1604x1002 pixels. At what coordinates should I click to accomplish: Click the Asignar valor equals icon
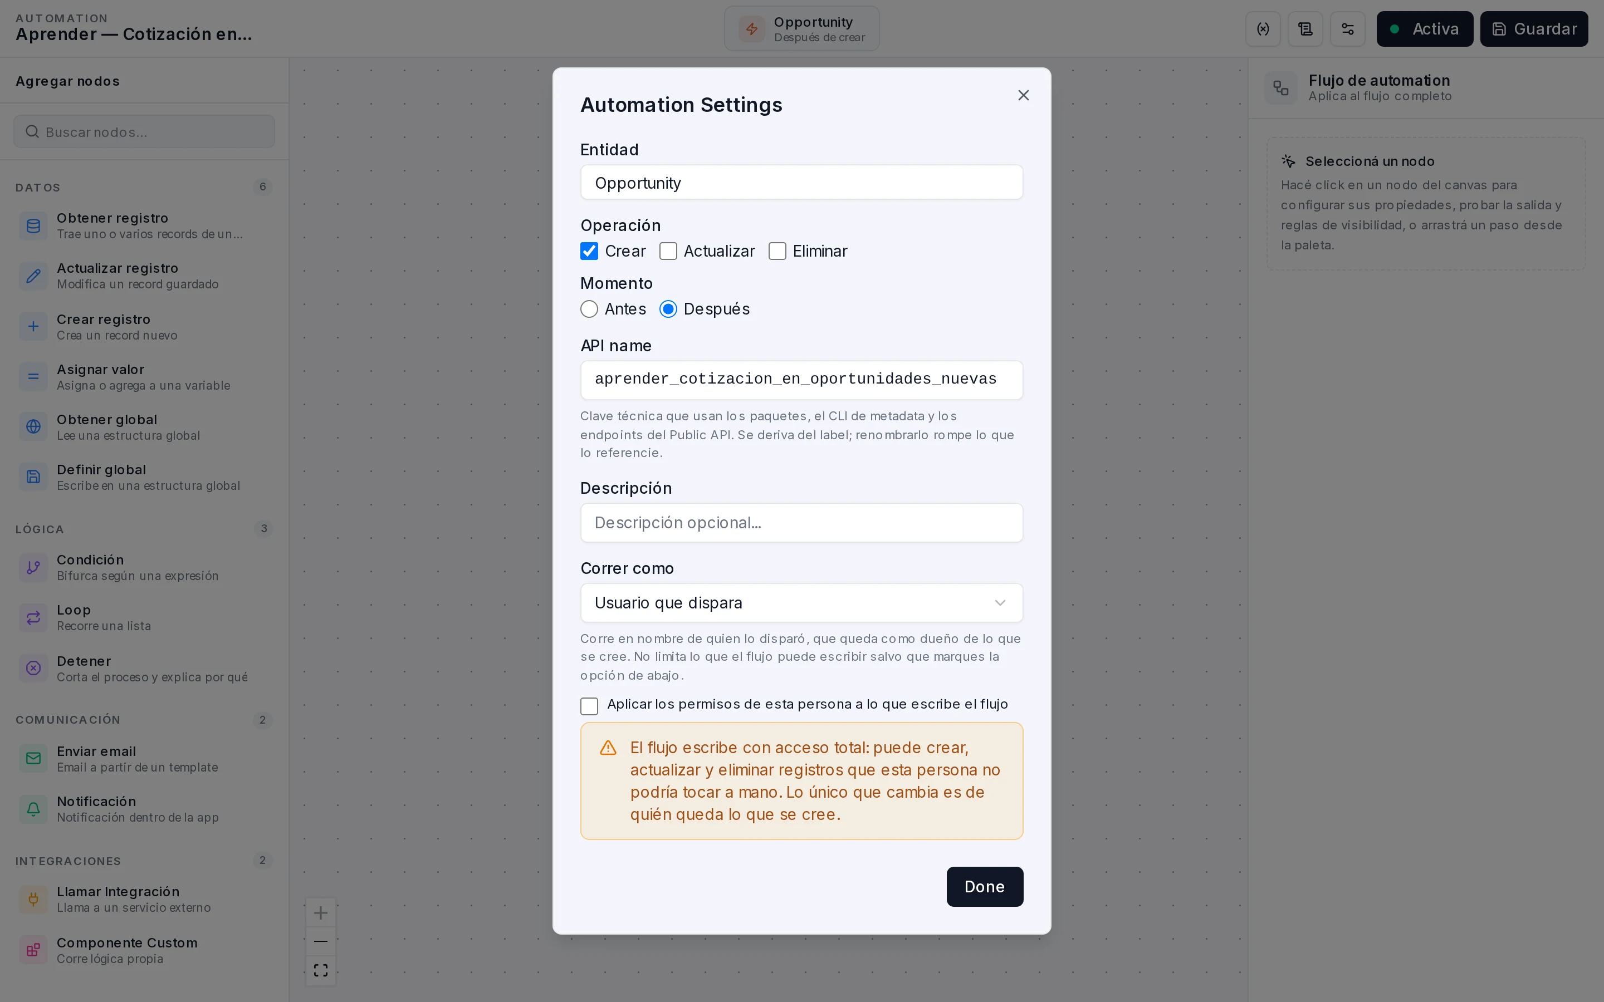(33, 377)
